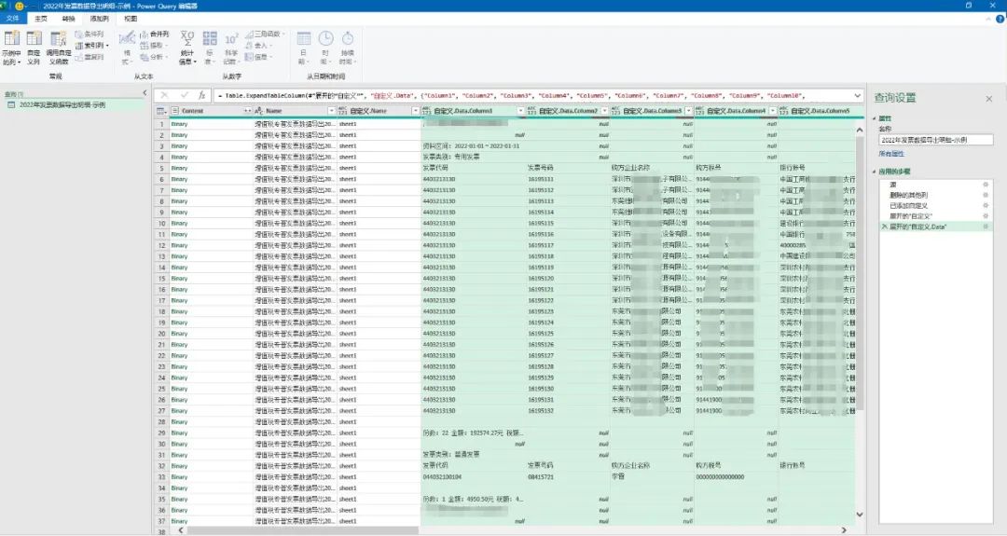Image resolution: width=1007 pixels, height=536 pixels.
Task: Click Conditional Column (条件列) button
Action: (x=90, y=34)
